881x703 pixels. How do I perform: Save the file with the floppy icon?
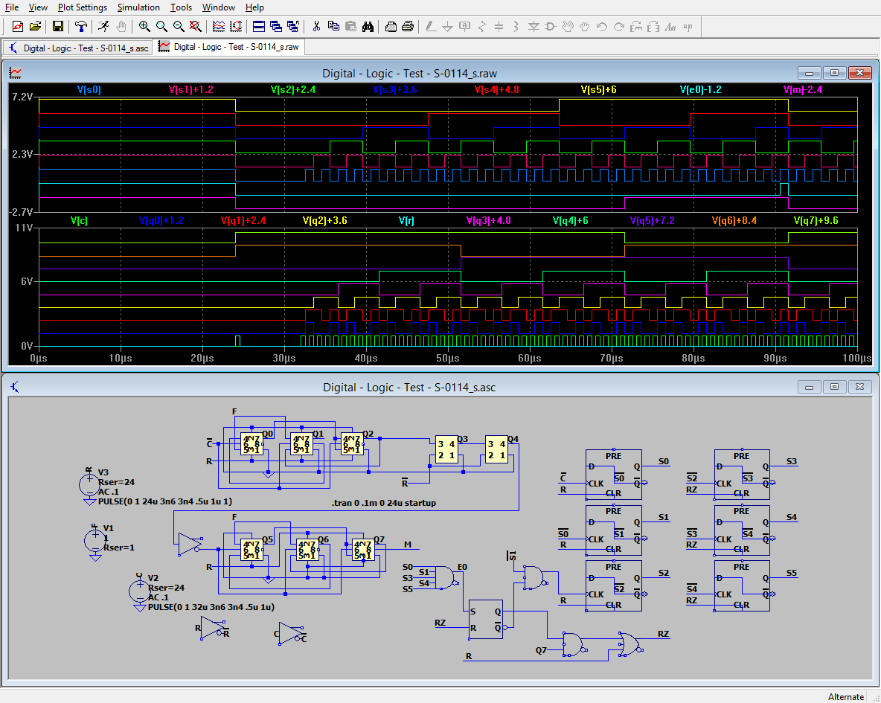pos(58,27)
